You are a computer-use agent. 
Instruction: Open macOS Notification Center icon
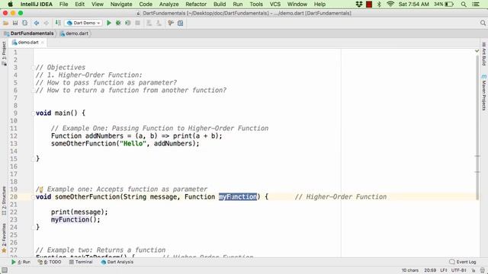coord(476,4)
